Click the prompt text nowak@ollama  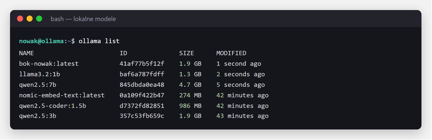coord(41,41)
